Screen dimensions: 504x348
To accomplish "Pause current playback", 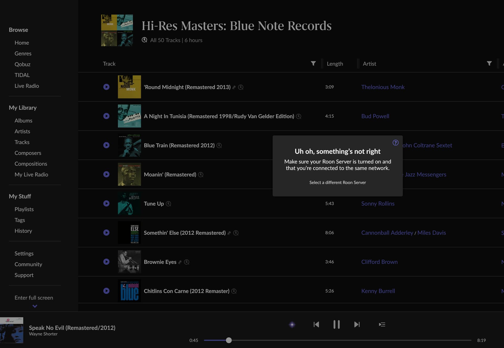I will click(x=337, y=324).
